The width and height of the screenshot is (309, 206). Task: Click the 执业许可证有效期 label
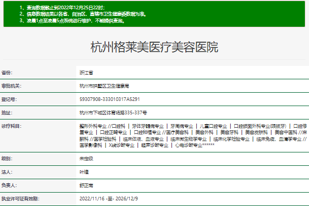click(x=20, y=199)
